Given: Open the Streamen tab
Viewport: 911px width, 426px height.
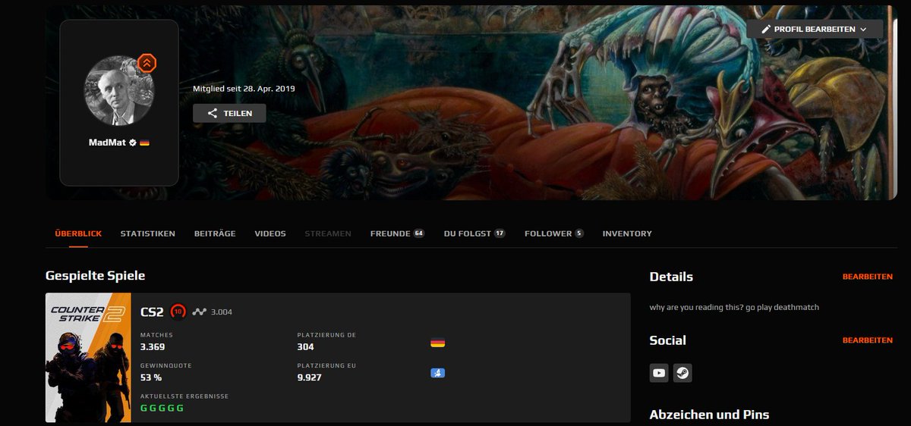Looking at the screenshot, I should tap(328, 233).
